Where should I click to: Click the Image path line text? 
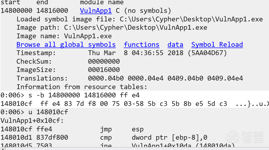[112, 28]
